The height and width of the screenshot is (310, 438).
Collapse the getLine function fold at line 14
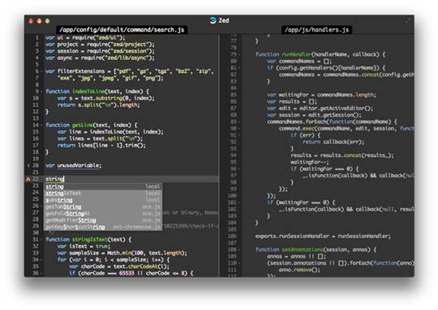pos(41,125)
